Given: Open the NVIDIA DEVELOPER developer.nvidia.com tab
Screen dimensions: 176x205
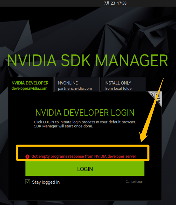Looking at the screenshot, I should [30, 84].
